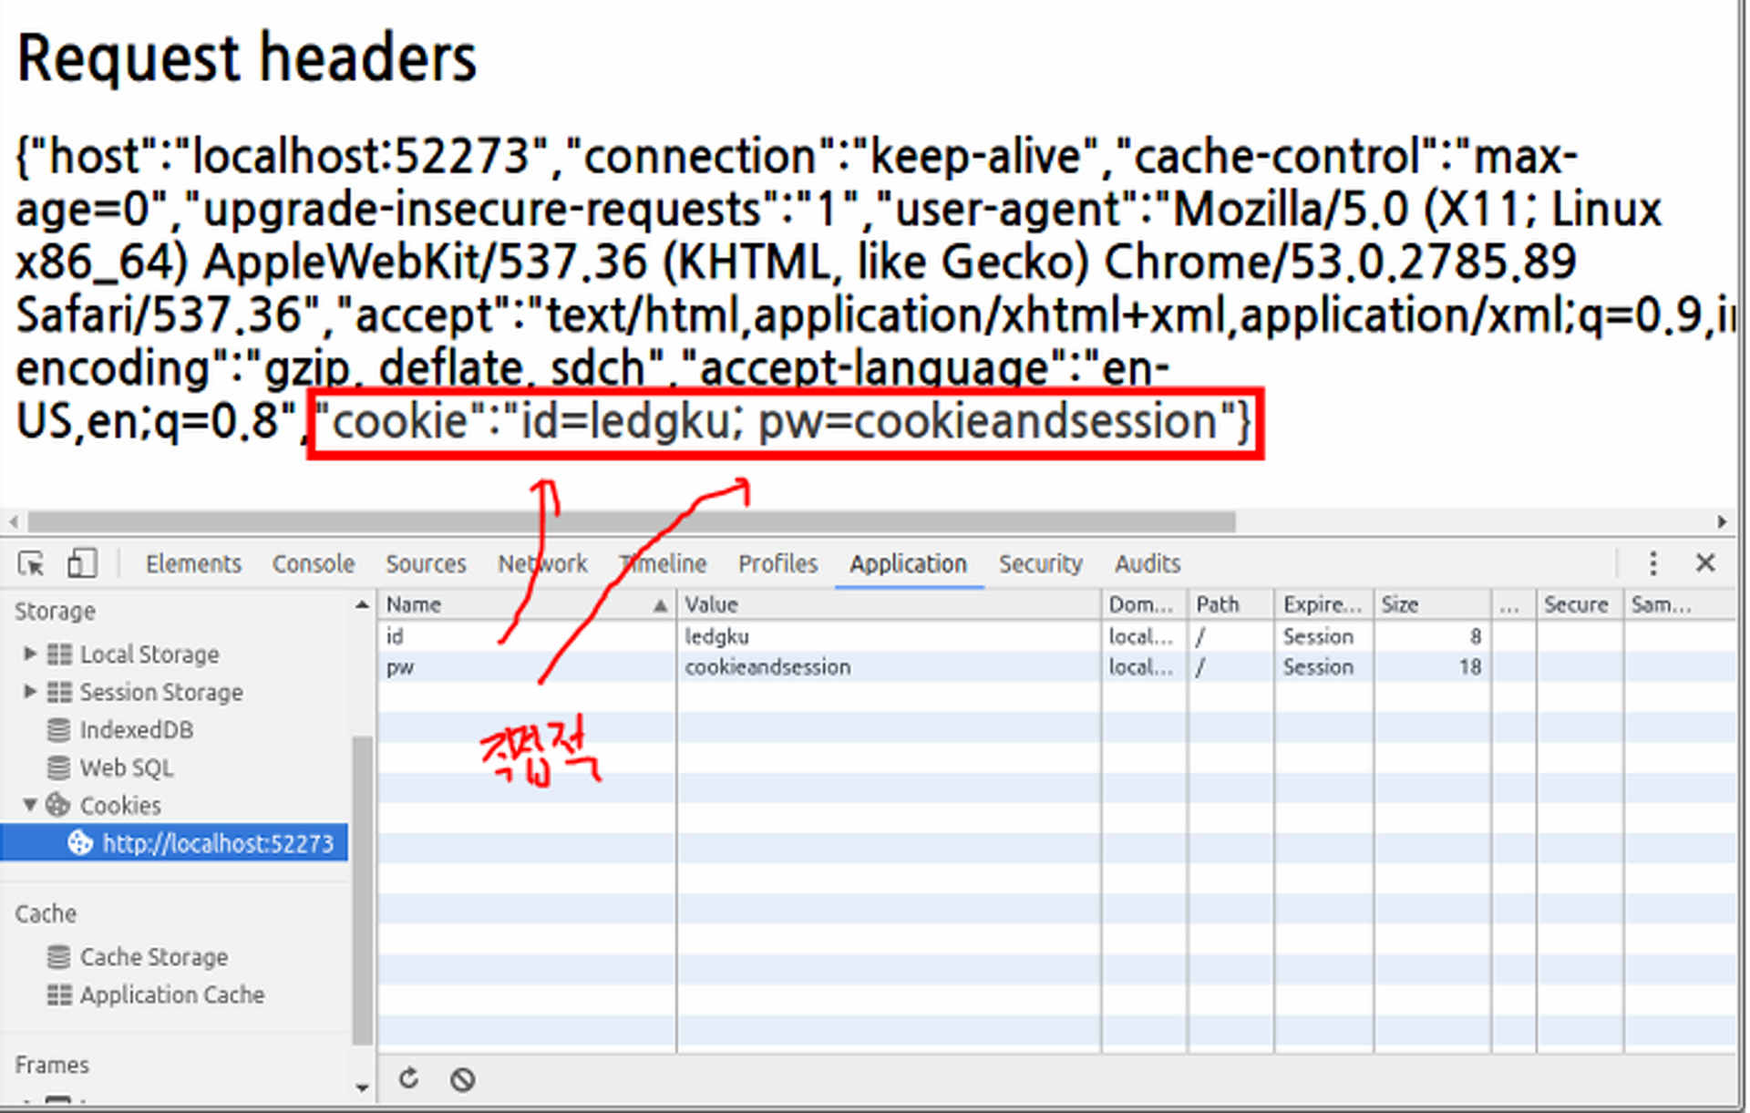The height and width of the screenshot is (1113, 1750).
Task: Activate the inspect element picker icon
Action: [x=31, y=564]
